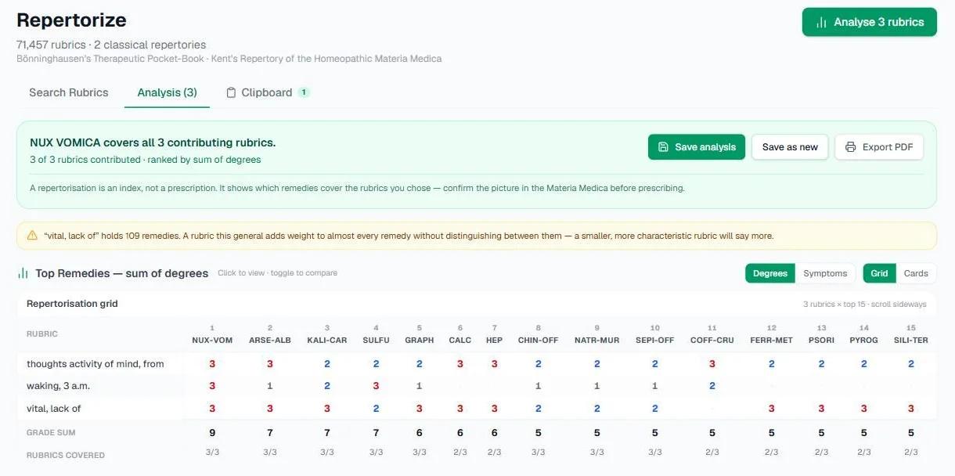The height and width of the screenshot is (476, 955).
Task: Click the green Clipboard count badge
Action: tap(304, 92)
